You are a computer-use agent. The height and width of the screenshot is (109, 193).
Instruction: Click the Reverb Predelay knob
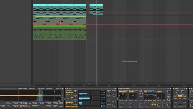tap(121, 105)
